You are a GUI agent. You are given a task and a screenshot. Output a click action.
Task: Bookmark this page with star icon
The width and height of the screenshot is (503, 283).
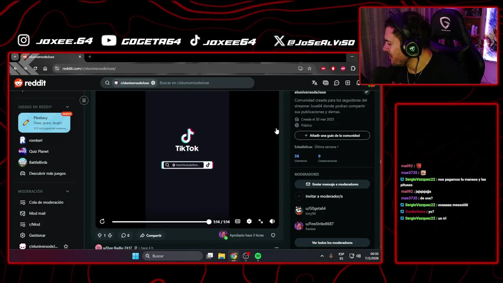point(309,68)
